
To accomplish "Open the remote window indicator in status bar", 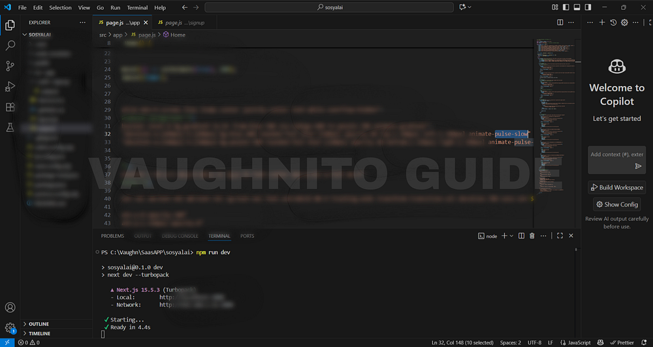I will [7, 342].
